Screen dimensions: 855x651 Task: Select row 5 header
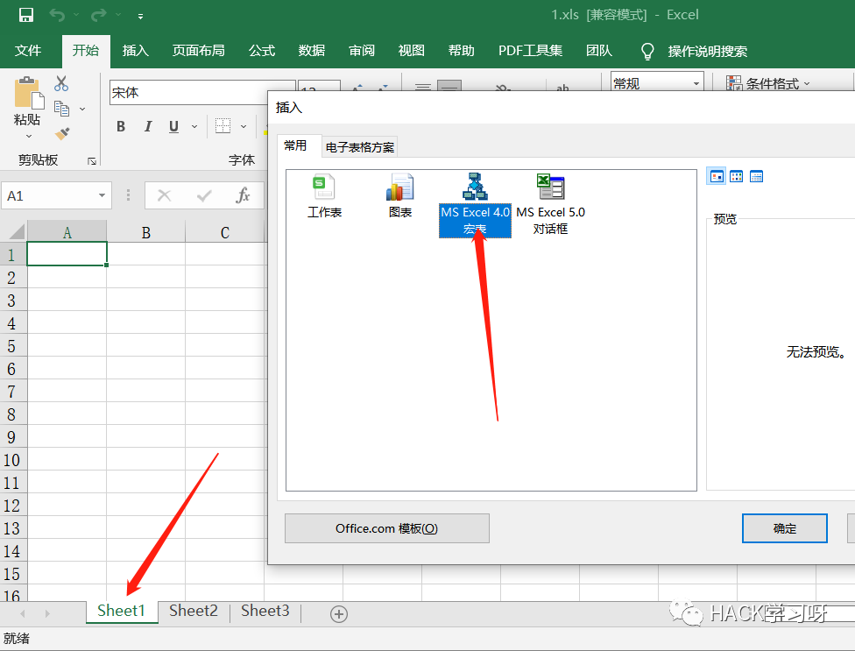[13, 346]
